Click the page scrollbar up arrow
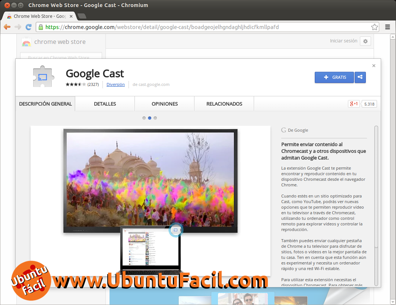 [x=393, y=37]
